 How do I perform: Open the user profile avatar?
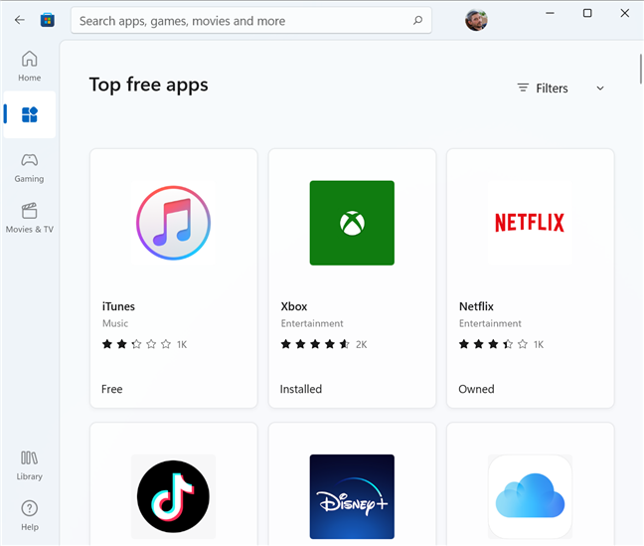click(476, 20)
